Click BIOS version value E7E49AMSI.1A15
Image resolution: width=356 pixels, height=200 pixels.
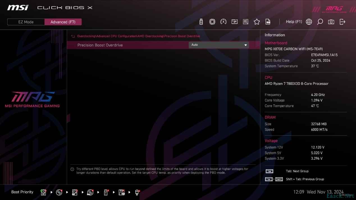coord(324,55)
